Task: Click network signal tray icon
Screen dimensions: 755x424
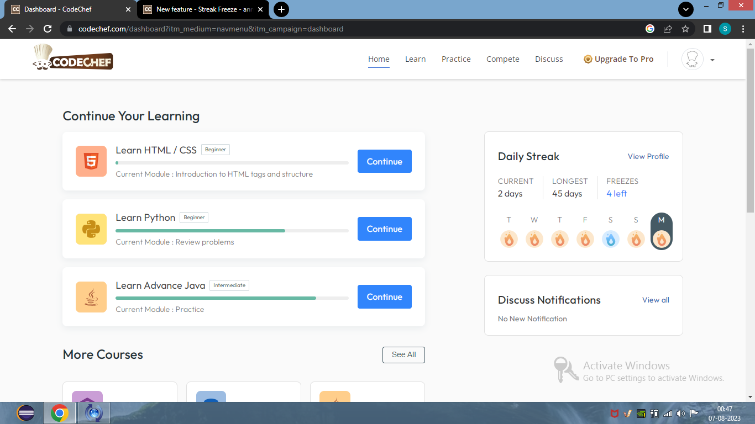Action: pyautogui.click(x=668, y=413)
